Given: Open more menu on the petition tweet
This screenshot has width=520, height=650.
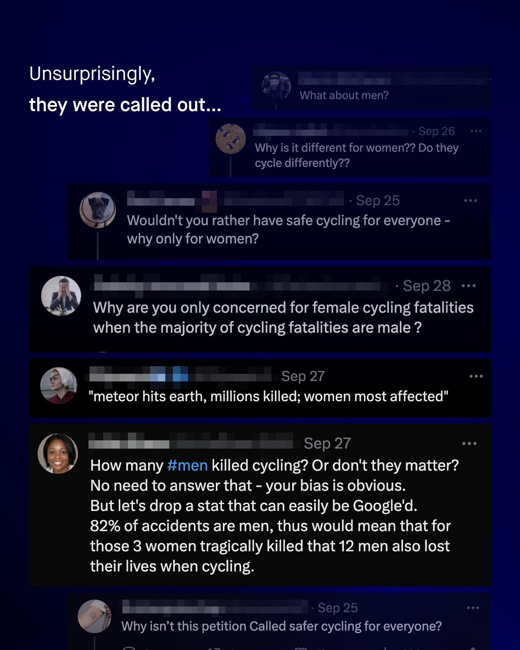Looking at the screenshot, I should [473, 608].
